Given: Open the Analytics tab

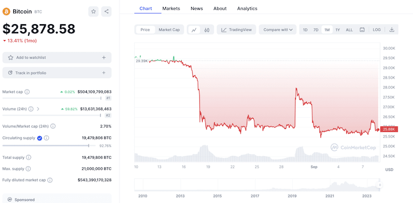Looking at the screenshot, I should tap(247, 8).
